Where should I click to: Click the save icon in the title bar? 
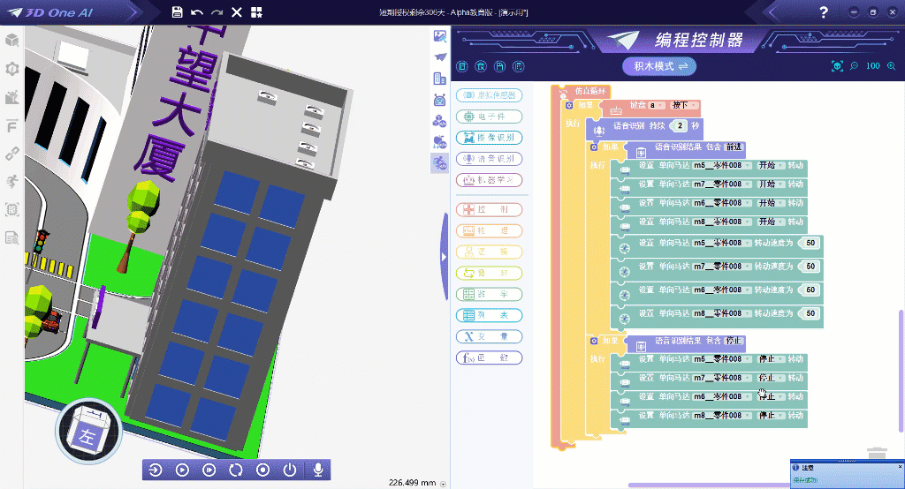click(x=177, y=12)
